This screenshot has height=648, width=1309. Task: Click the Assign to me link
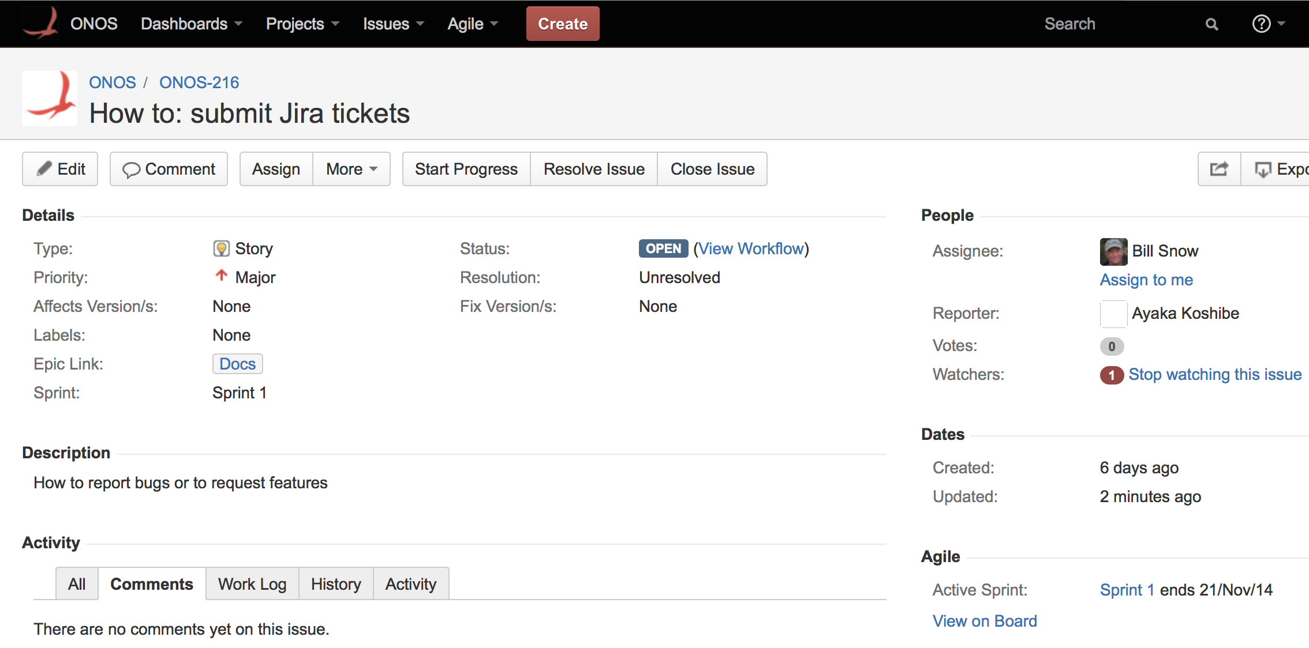(x=1146, y=280)
